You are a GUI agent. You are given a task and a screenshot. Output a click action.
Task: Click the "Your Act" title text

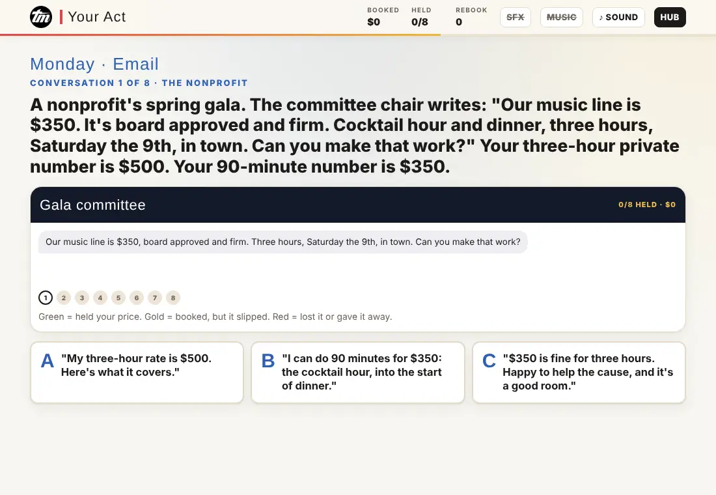click(x=97, y=17)
